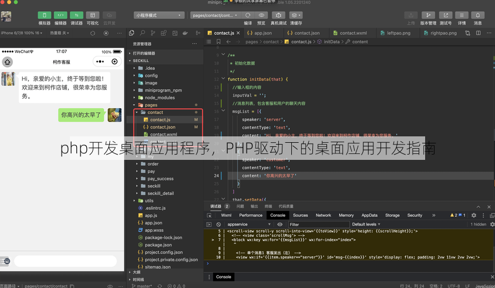
Task: Collapse the pages folder
Action: pos(151,105)
